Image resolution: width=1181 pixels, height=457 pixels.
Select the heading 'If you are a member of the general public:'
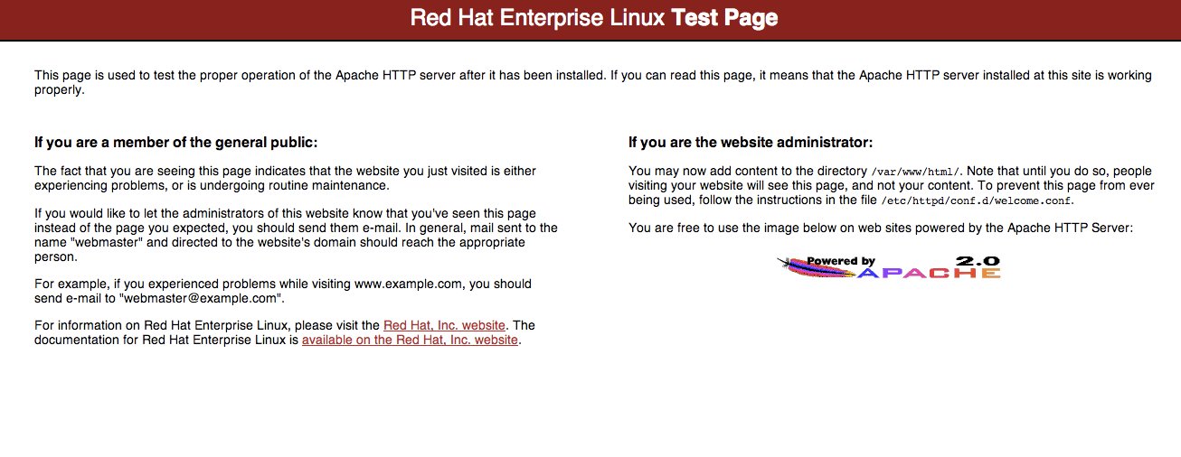(x=176, y=143)
